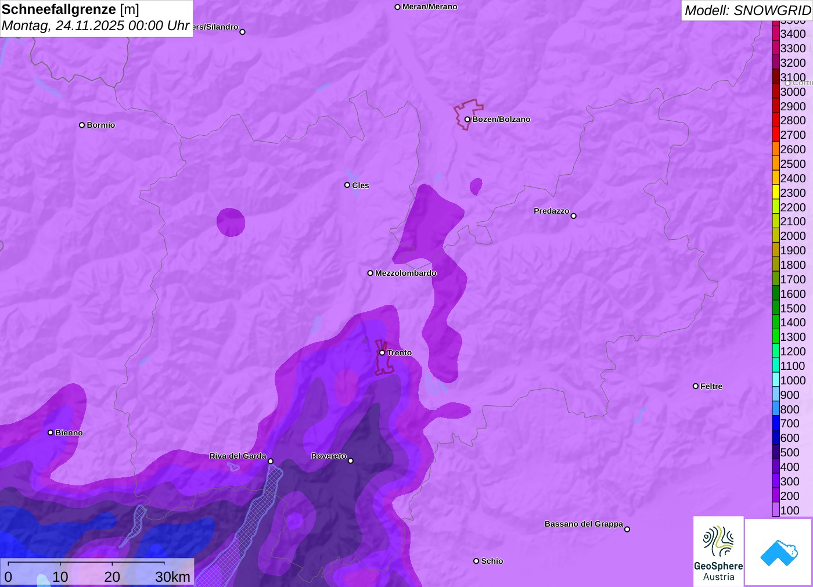Click the 'Riva del Garda' label text
The width and height of the screenshot is (813, 587).
pyautogui.click(x=238, y=456)
